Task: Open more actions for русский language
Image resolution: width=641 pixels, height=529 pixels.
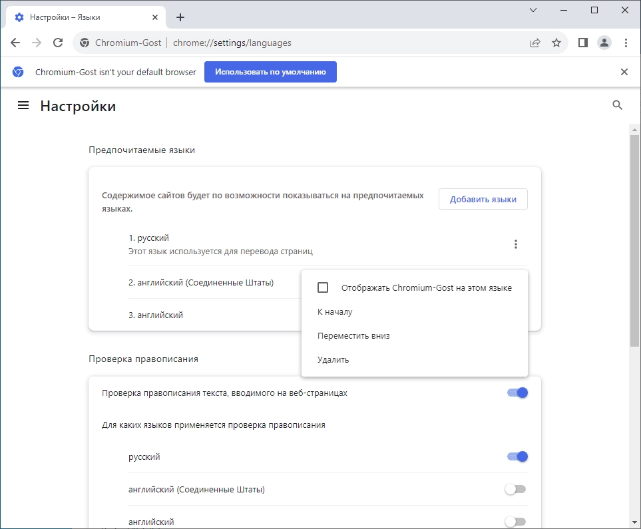Action: [515, 244]
